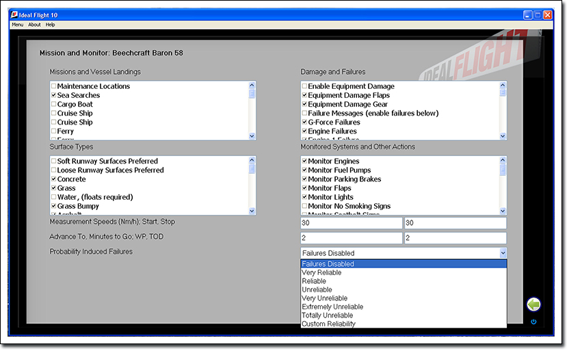The image size is (569, 351).
Task: Open the Probability Induced Failures dropdown arrow
Action: click(x=503, y=253)
